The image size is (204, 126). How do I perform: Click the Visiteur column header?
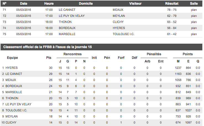135,4
